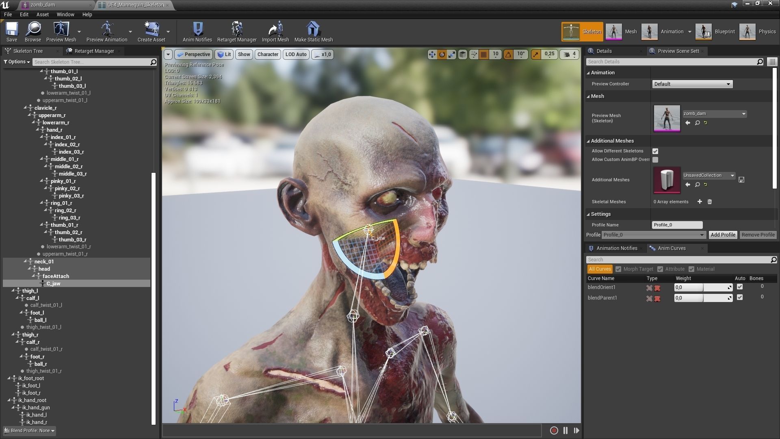Open the Blend Profile dropdown
Viewport: 780px width, 439px height.
click(29, 430)
